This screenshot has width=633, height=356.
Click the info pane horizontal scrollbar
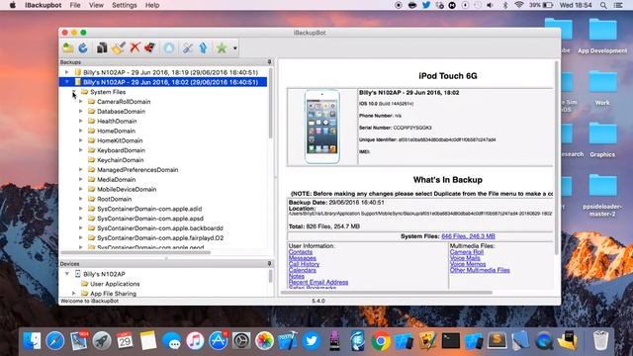pos(387,293)
